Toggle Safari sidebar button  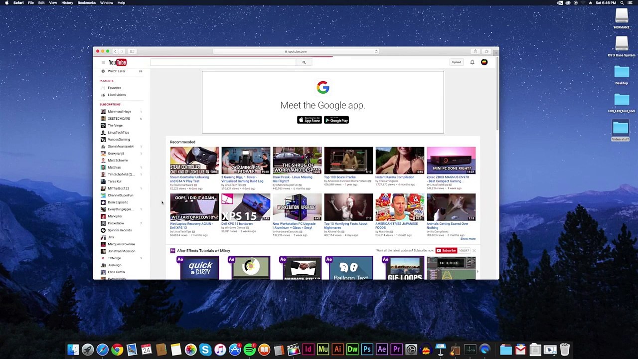[x=132, y=51]
